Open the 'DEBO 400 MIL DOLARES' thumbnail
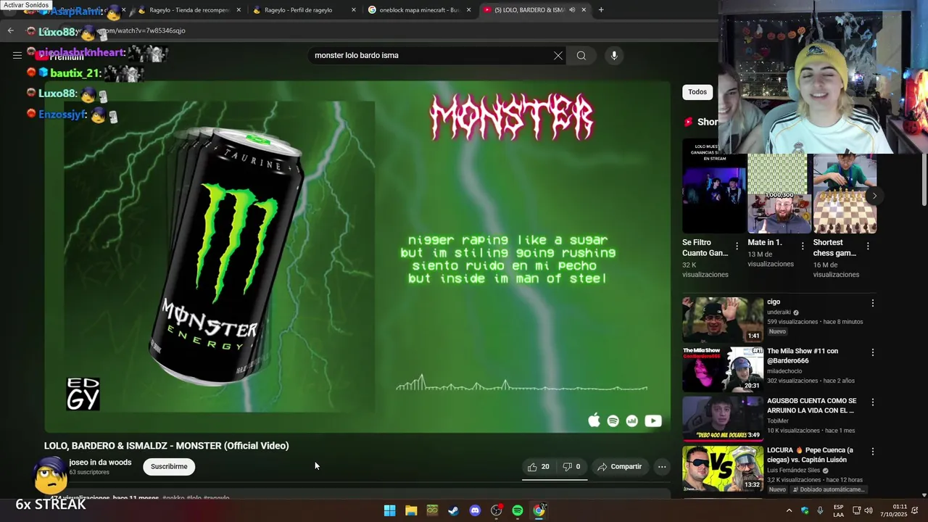This screenshot has width=928, height=522. click(723, 418)
